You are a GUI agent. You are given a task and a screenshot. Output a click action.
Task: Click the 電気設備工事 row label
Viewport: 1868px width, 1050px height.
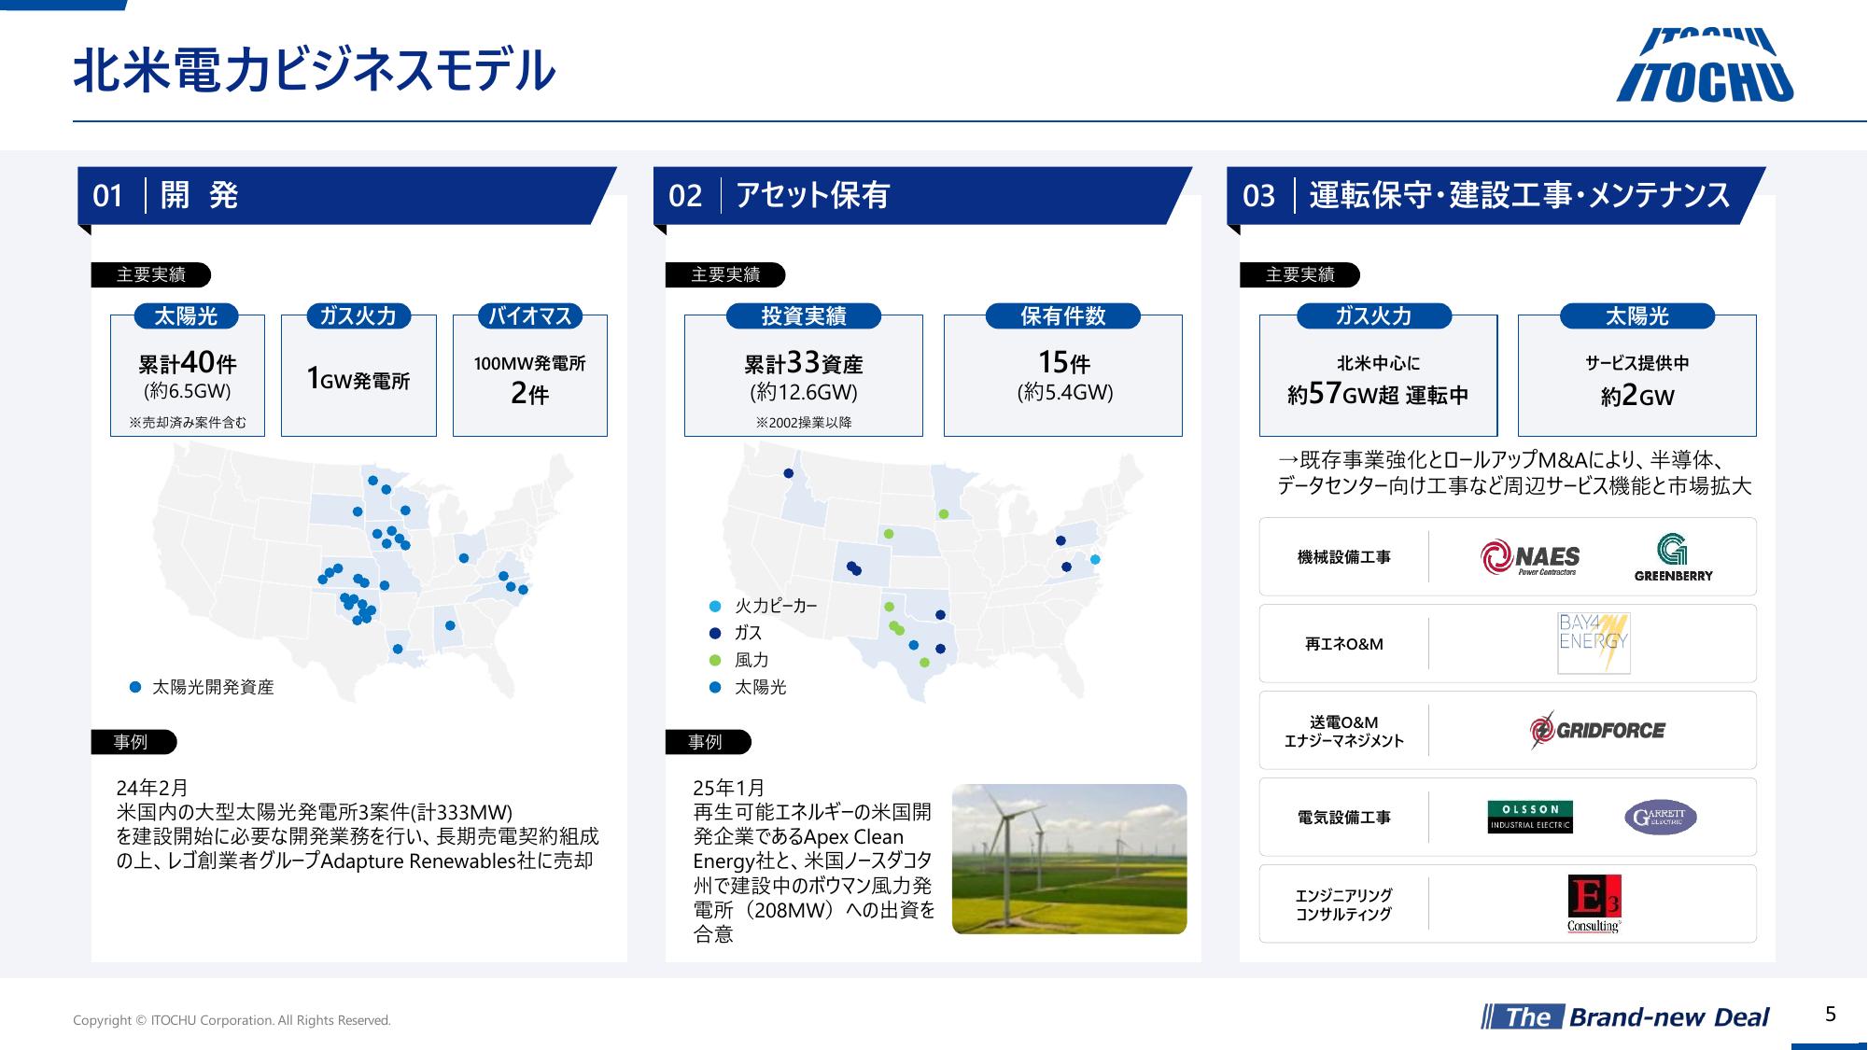point(1344,818)
